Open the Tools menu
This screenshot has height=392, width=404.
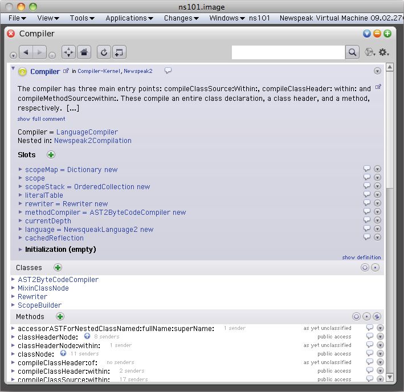click(82, 18)
